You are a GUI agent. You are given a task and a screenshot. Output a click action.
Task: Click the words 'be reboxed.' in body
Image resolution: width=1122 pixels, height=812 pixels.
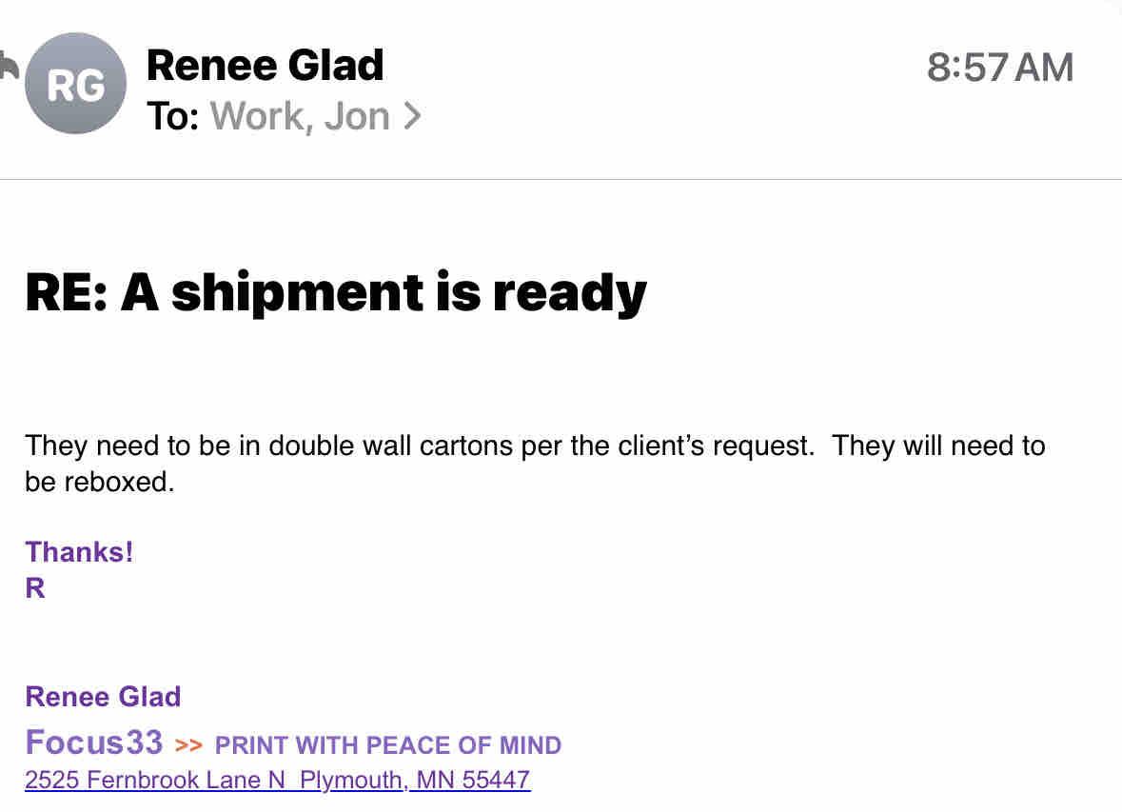pos(100,482)
